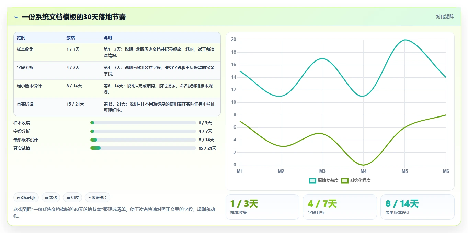Open the 8 / 14天 最小版本设计 data card

(x=417, y=207)
